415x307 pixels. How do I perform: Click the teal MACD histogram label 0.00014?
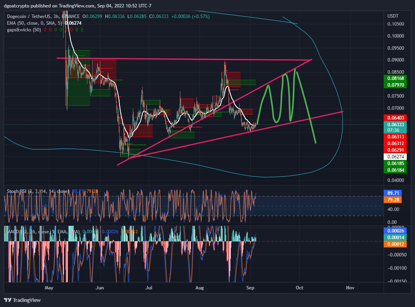pyautogui.click(x=395, y=237)
